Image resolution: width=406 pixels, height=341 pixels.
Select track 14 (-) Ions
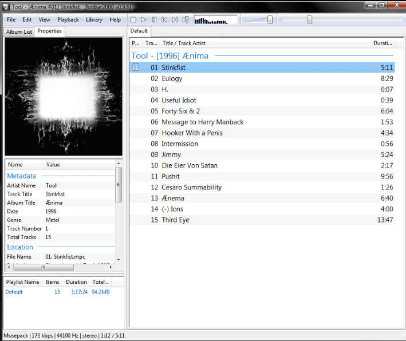[x=262, y=209]
